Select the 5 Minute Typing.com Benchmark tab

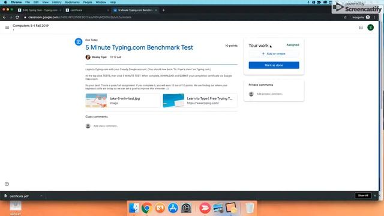(135, 10)
